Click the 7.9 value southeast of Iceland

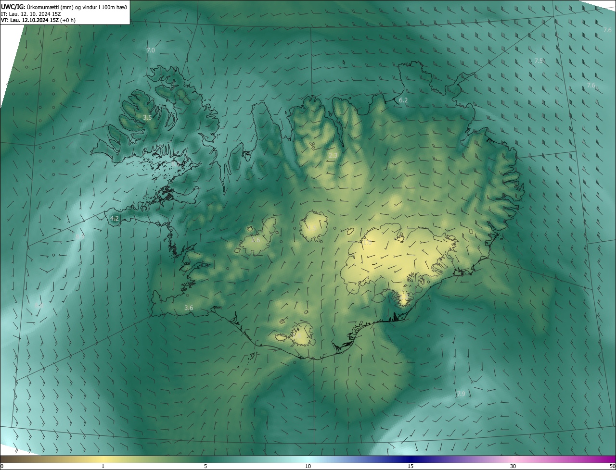tap(461, 394)
